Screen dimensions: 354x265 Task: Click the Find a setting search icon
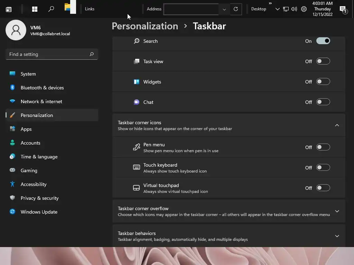click(92, 54)
